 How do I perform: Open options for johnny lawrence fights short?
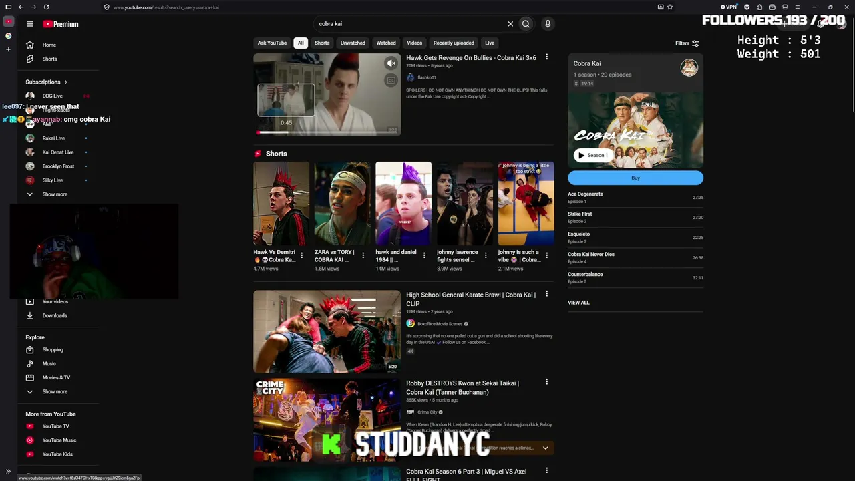486,255
